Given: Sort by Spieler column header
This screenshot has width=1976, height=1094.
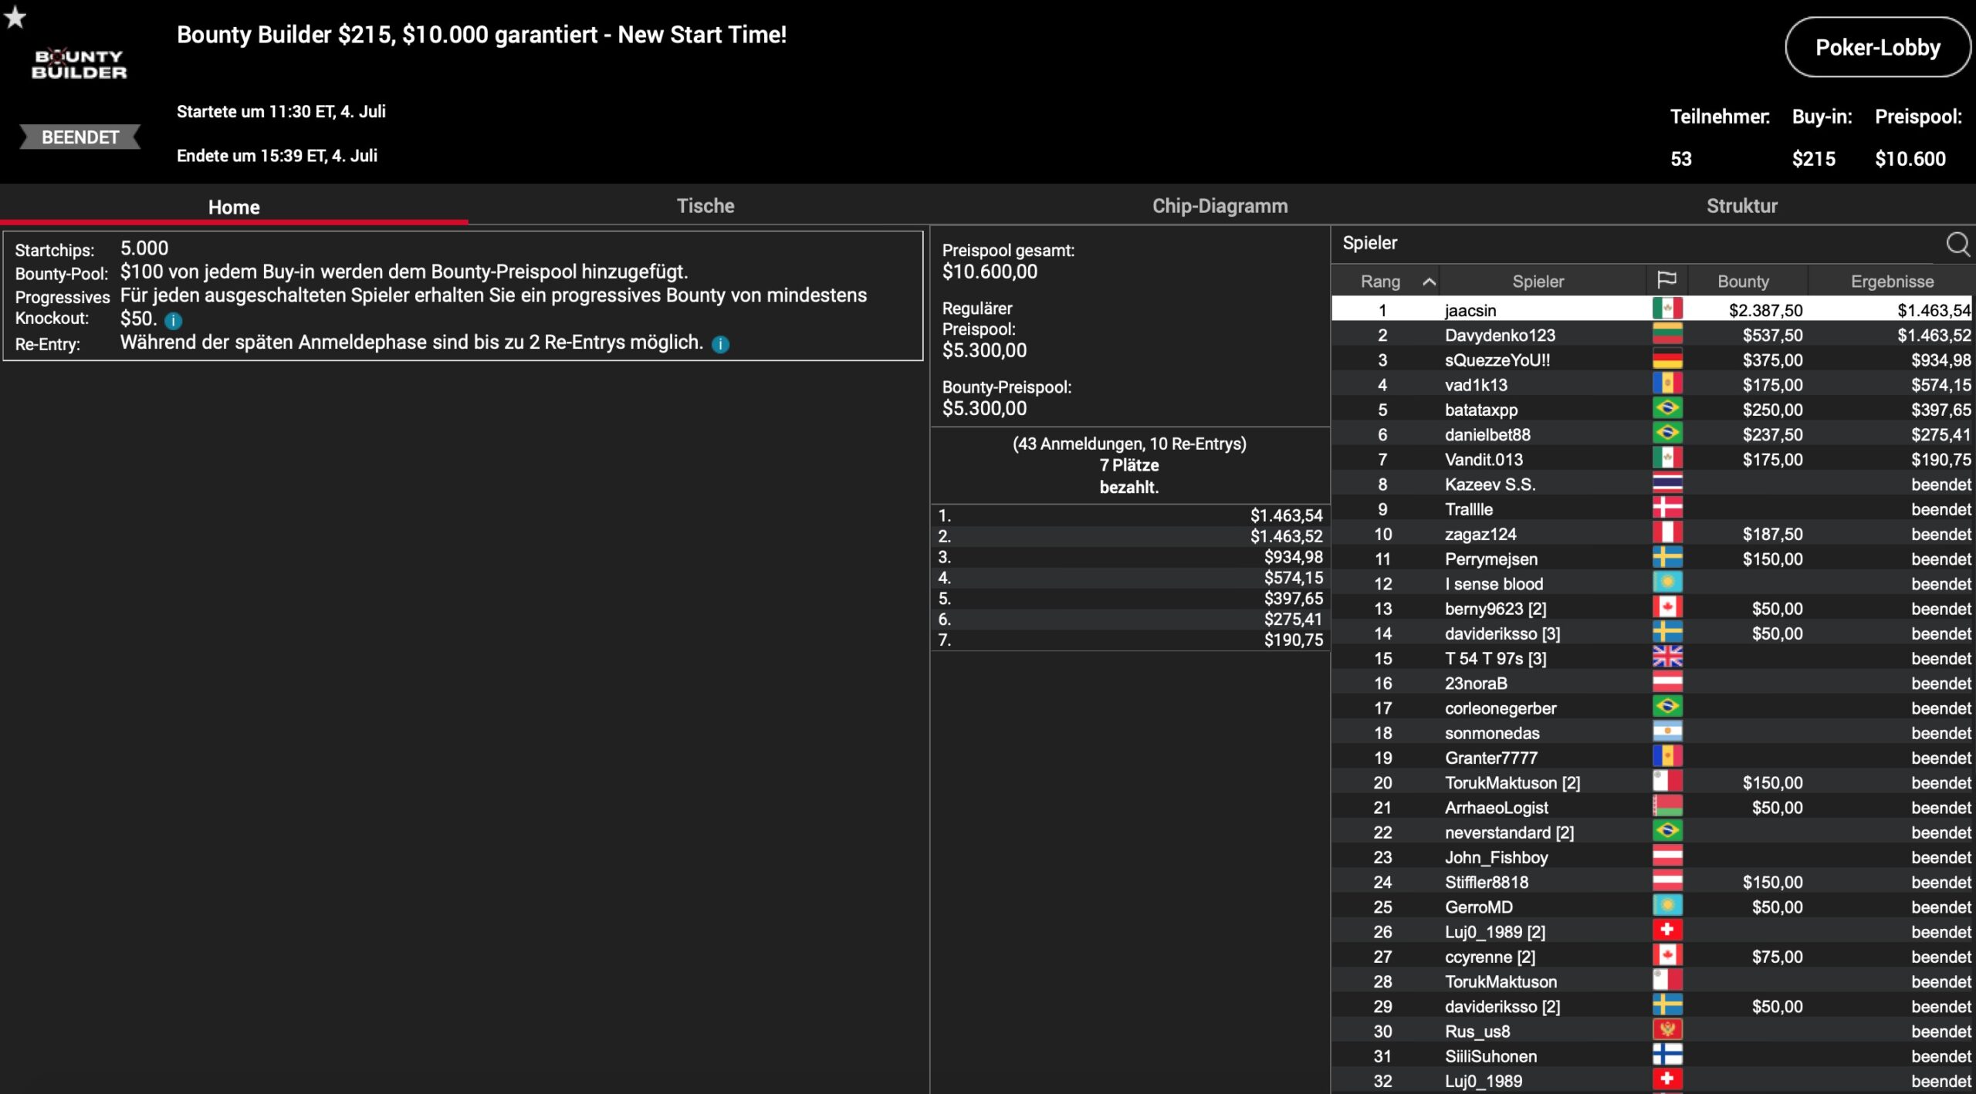Looking at the screenshot, I should tap(1538, 282).
